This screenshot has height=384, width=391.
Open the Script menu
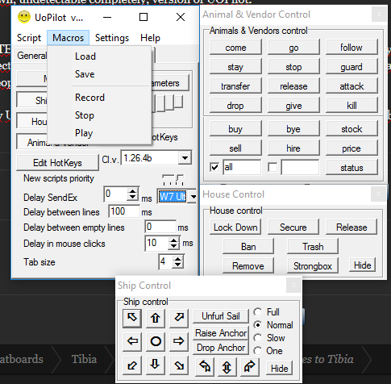29,38
